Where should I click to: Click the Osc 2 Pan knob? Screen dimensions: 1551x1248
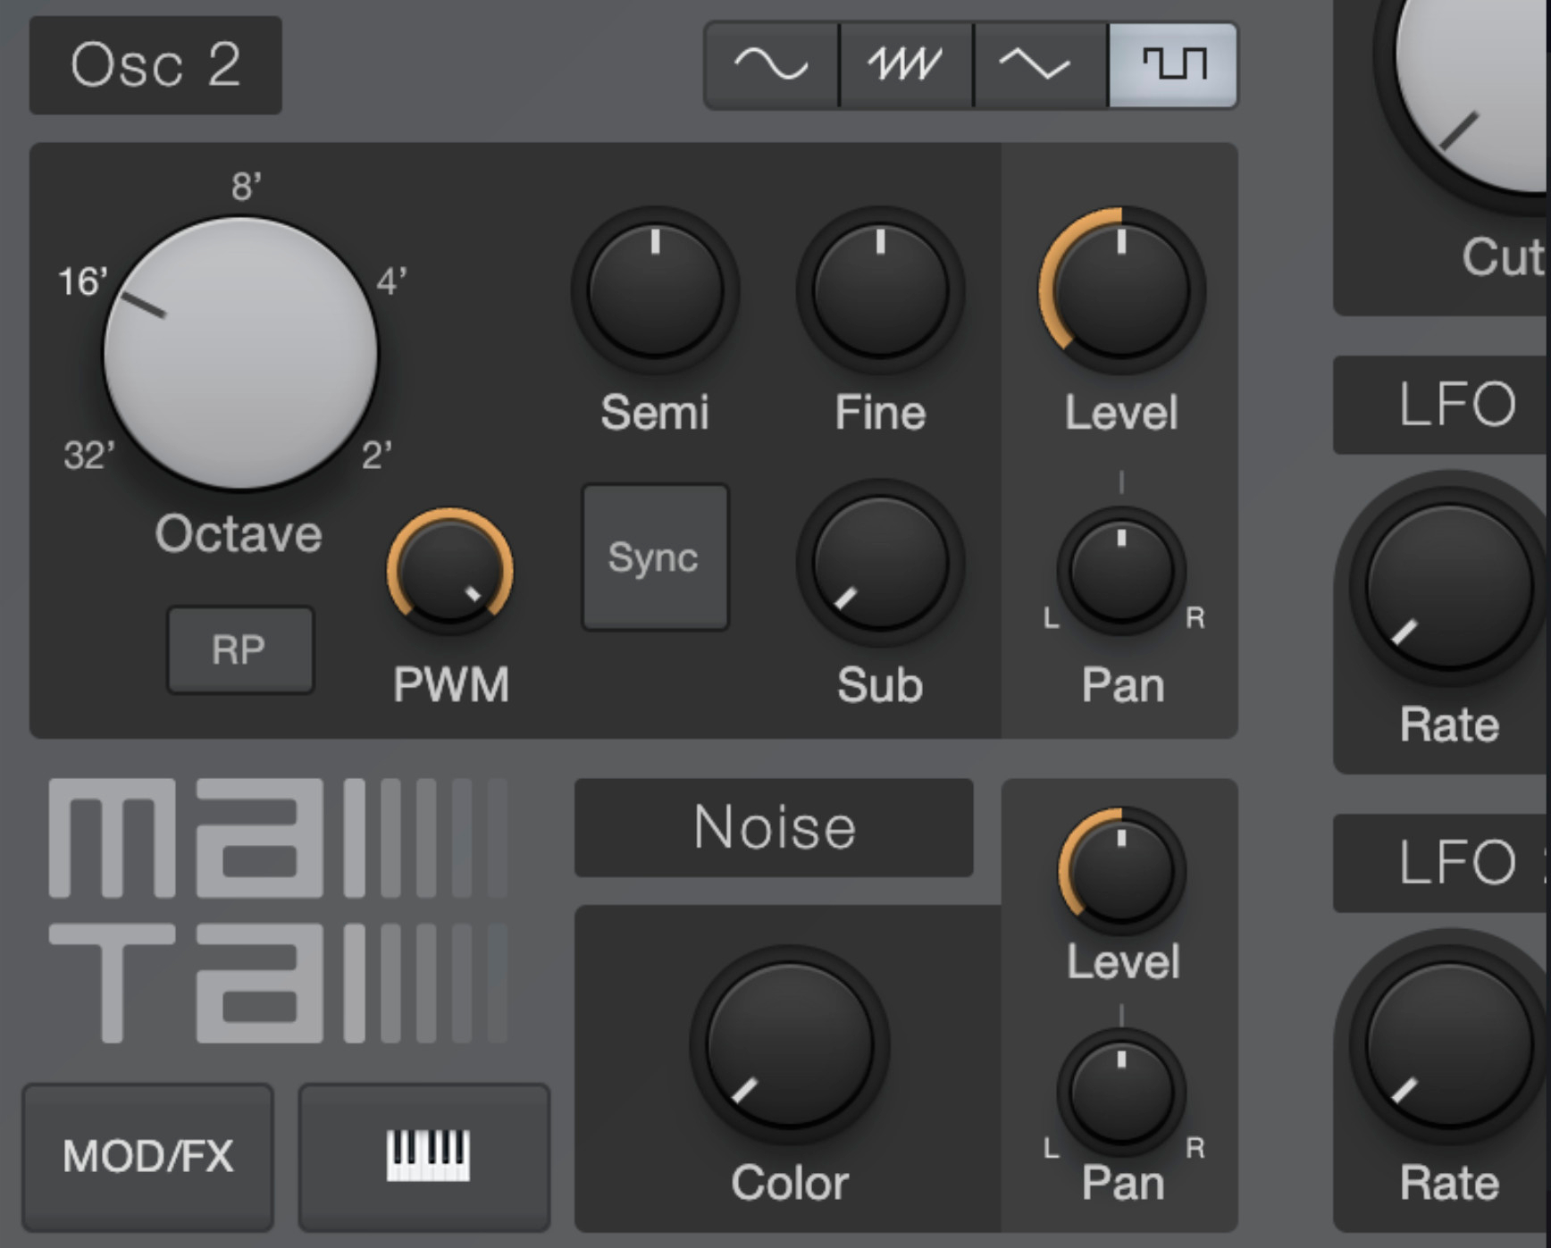coord(1121,570)
